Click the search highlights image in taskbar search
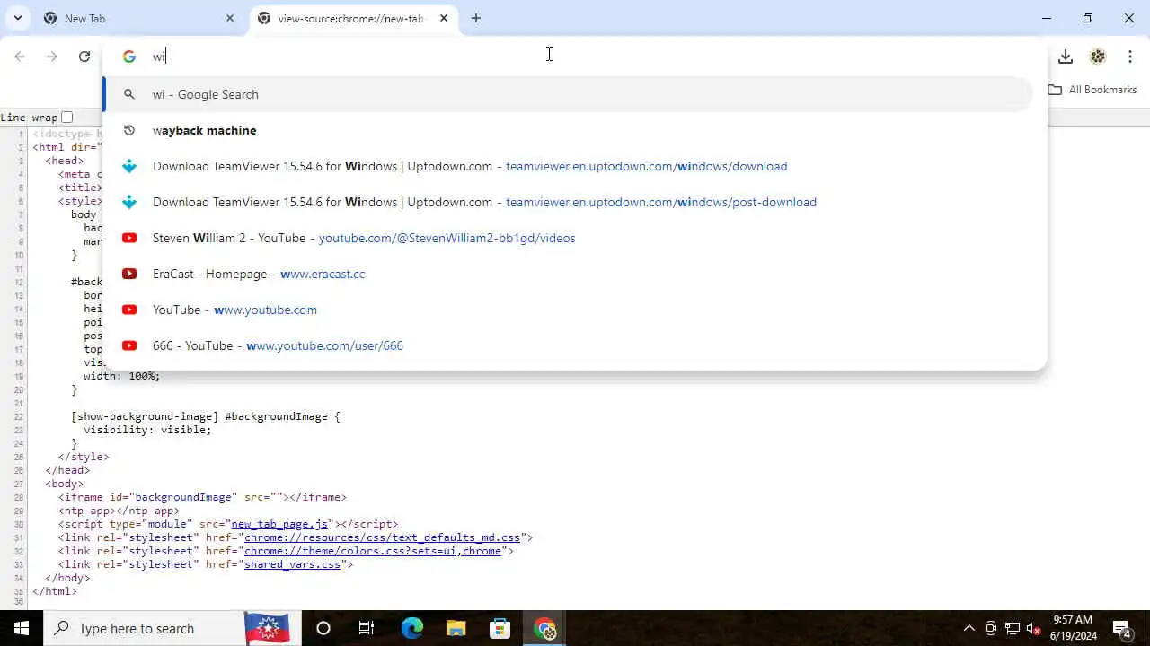 pos(267,628)
